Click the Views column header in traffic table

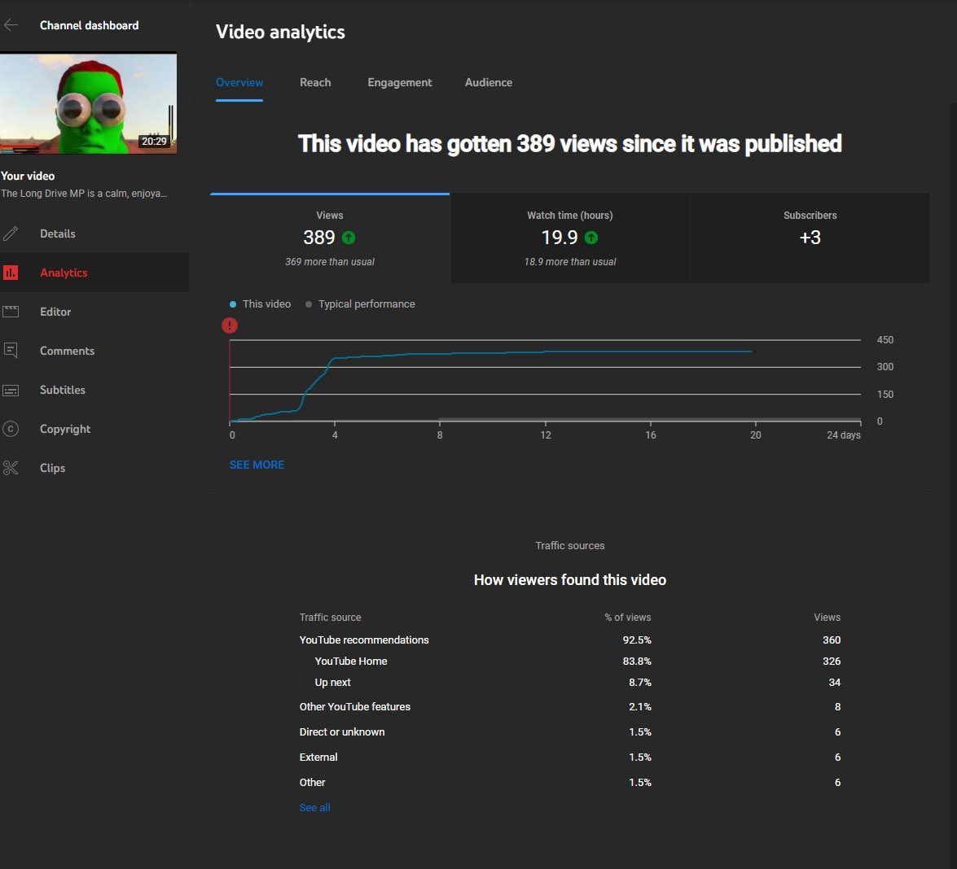[827, 617]
